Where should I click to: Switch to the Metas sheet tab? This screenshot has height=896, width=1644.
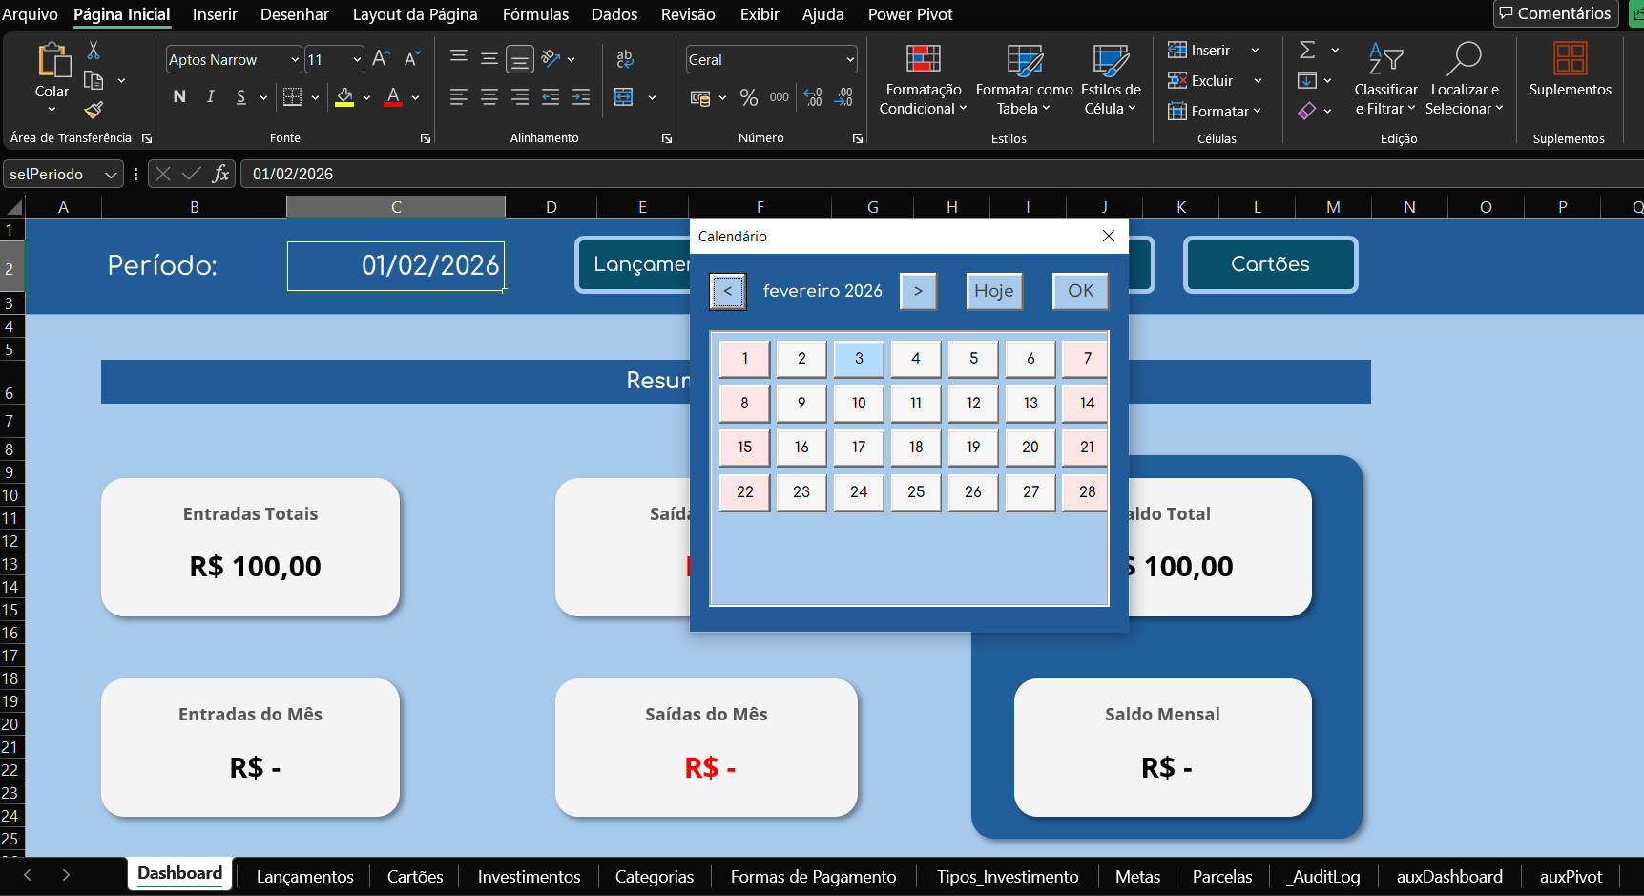[1137, 876]
